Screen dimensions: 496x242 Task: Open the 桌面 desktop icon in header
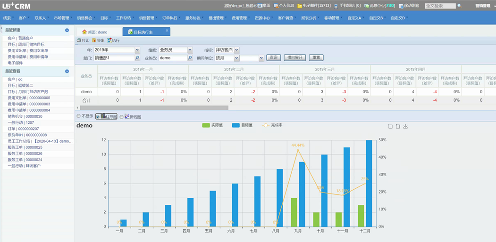260,6
